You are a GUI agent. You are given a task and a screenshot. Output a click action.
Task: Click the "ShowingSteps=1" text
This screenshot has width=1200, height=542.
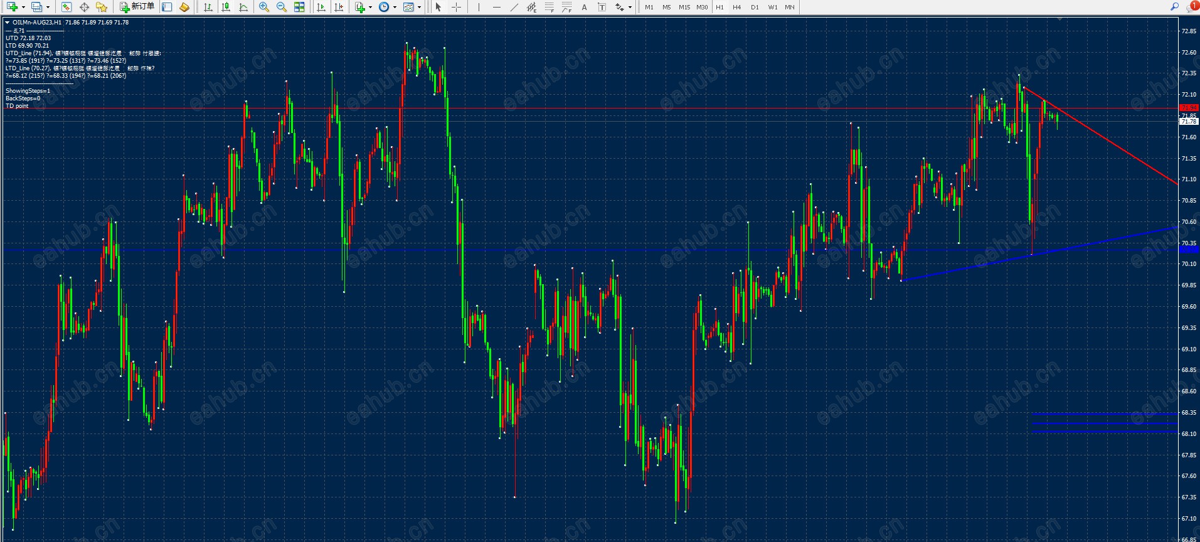point(28,91)
